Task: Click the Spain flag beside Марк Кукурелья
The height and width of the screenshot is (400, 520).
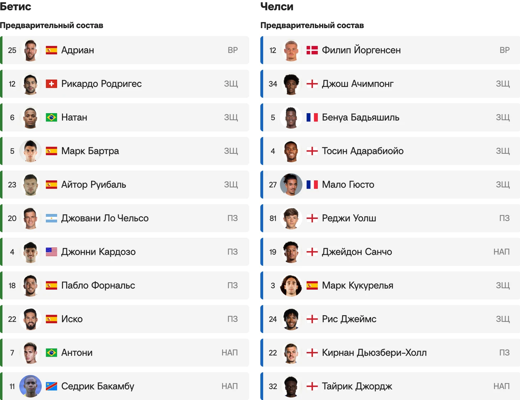Action: click(x=312, y=285)
